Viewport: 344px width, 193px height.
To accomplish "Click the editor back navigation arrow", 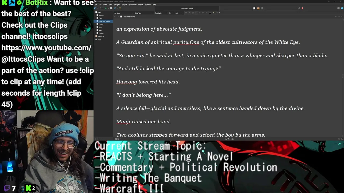I will (x=115, y=17).
